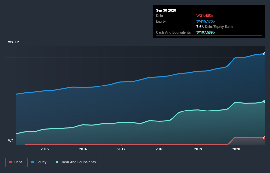
Task: Click the 2017 x-axis label
Action: pyautogui.click(x=121, y=149)
